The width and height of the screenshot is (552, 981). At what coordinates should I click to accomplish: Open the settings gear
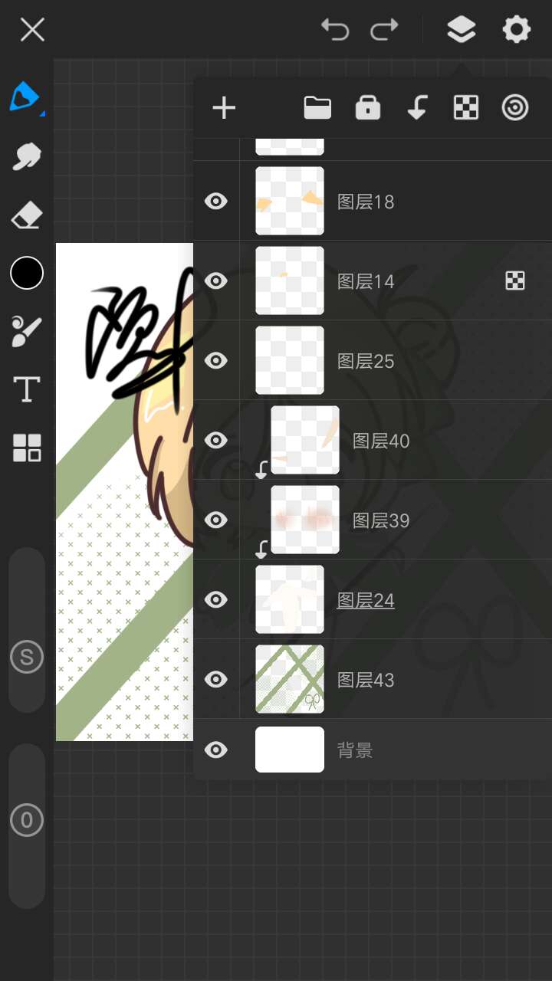[516, 30]
